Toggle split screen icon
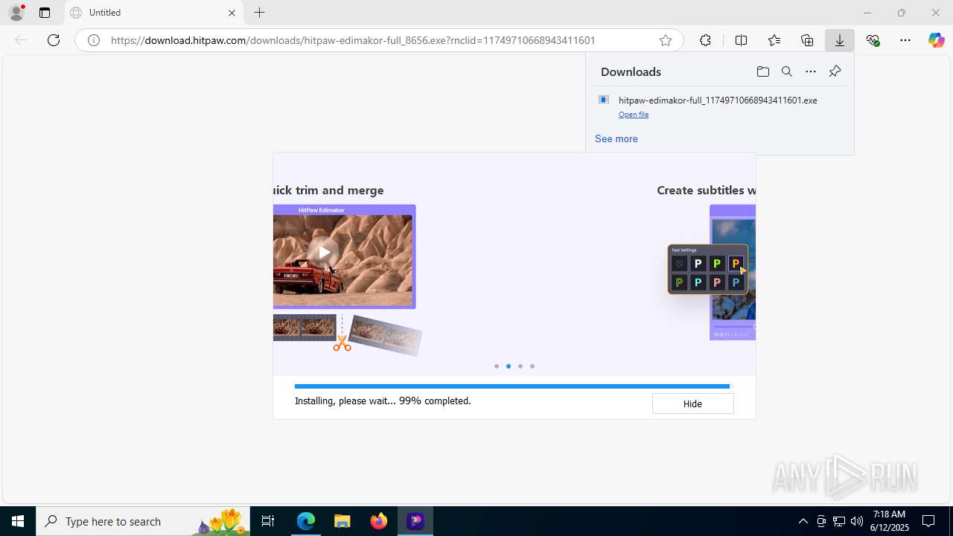 coord(741,40)
